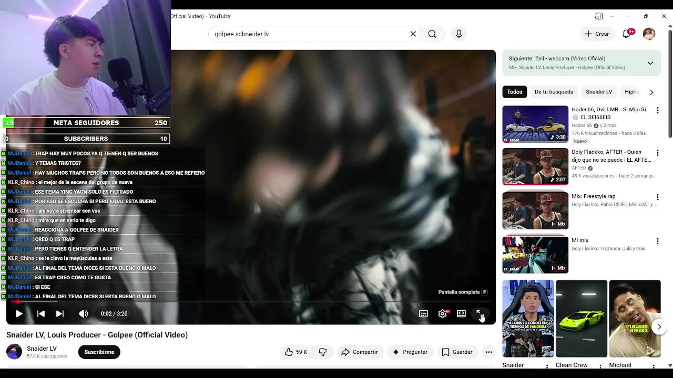Open the Snaider LV channel name link
The width and height of the screenshot is (673, 378).
[42, 349]
